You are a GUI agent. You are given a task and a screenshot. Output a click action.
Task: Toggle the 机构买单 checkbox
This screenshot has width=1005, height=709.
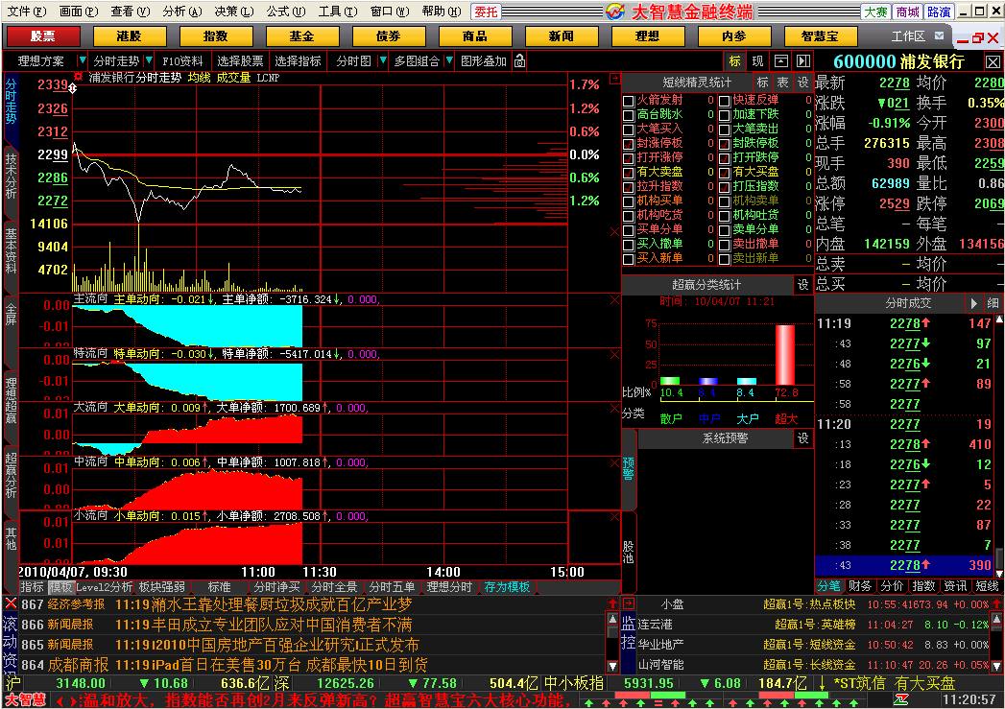pyautogui.click(x=628, y=201)
